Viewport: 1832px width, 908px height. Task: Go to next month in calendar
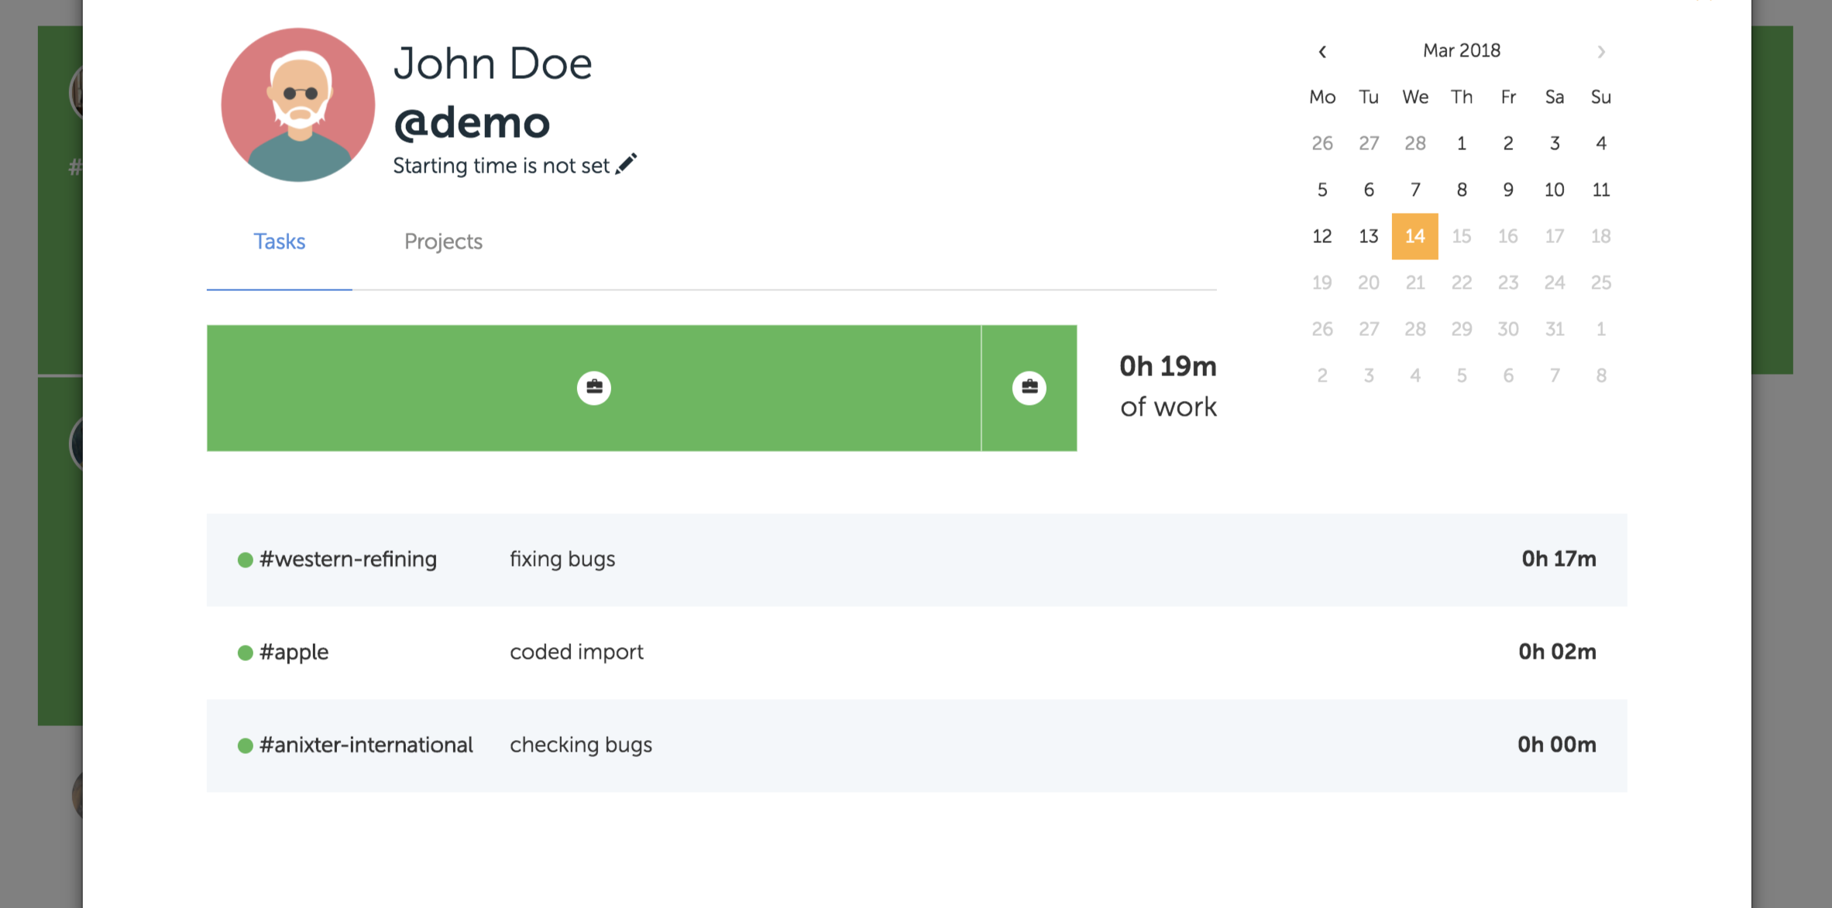click(x=1601, y=52)
